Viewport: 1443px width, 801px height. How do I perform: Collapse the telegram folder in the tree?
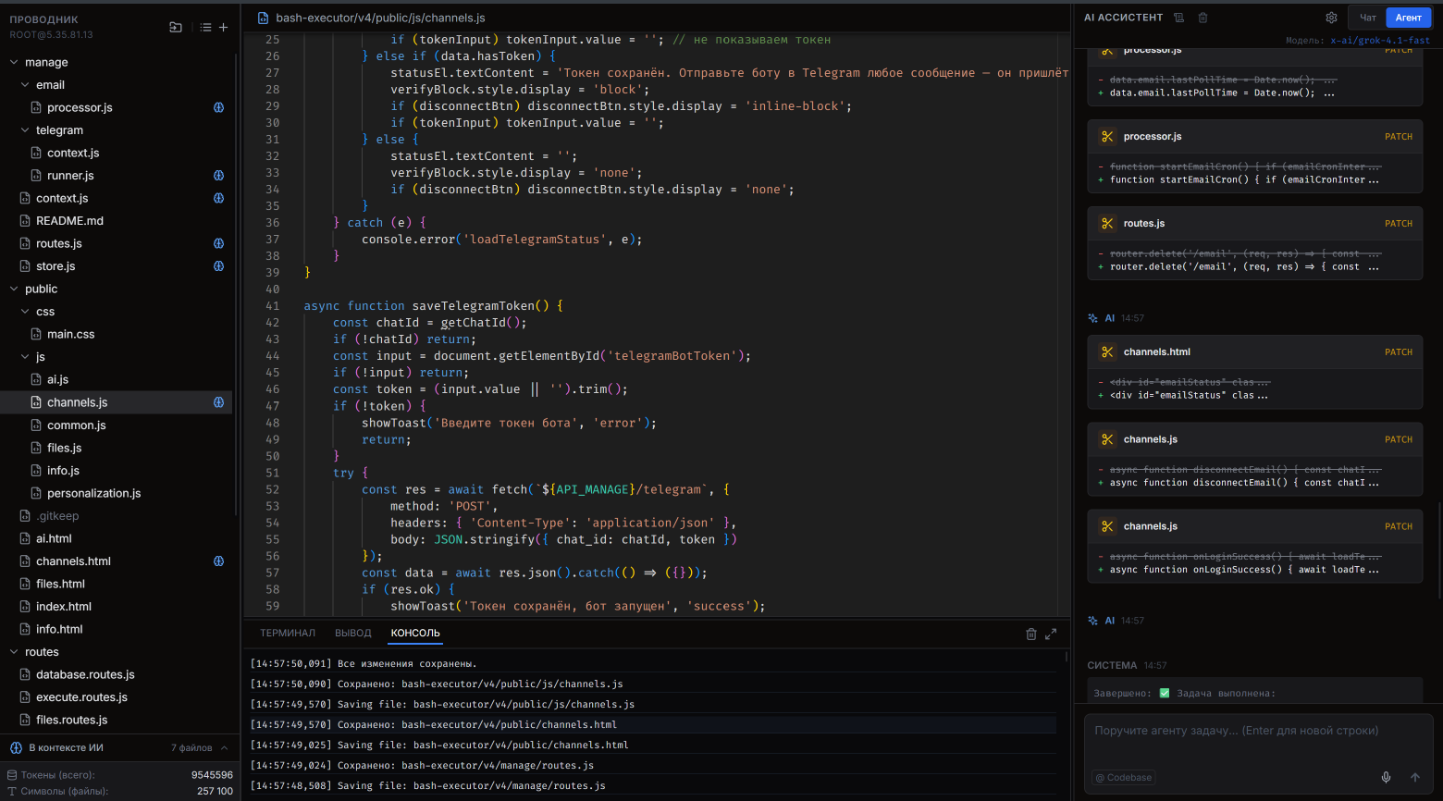25,130
